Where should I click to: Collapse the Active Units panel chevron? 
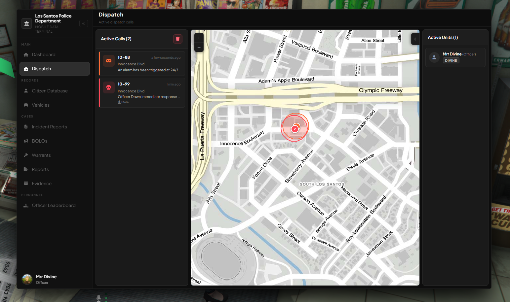tap(415, 39)
